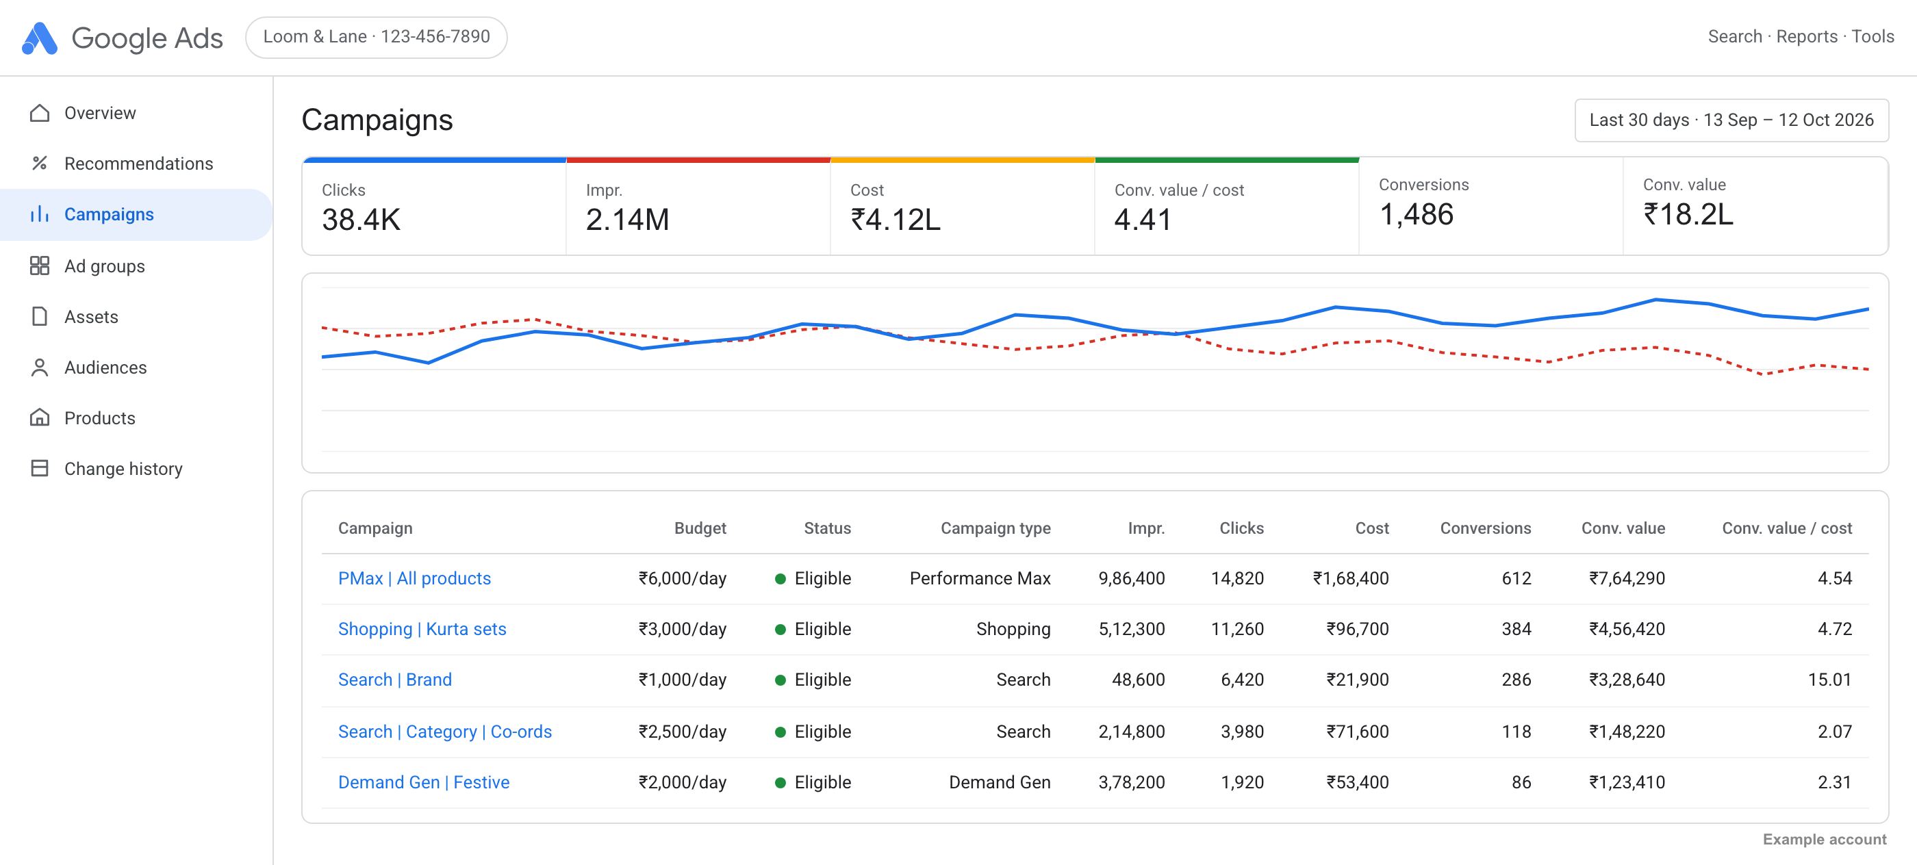Click the ₹3,000/day budget cell
Viewport: 1917px width, 865px height.
pyautogui.click(x=683, y=629)
